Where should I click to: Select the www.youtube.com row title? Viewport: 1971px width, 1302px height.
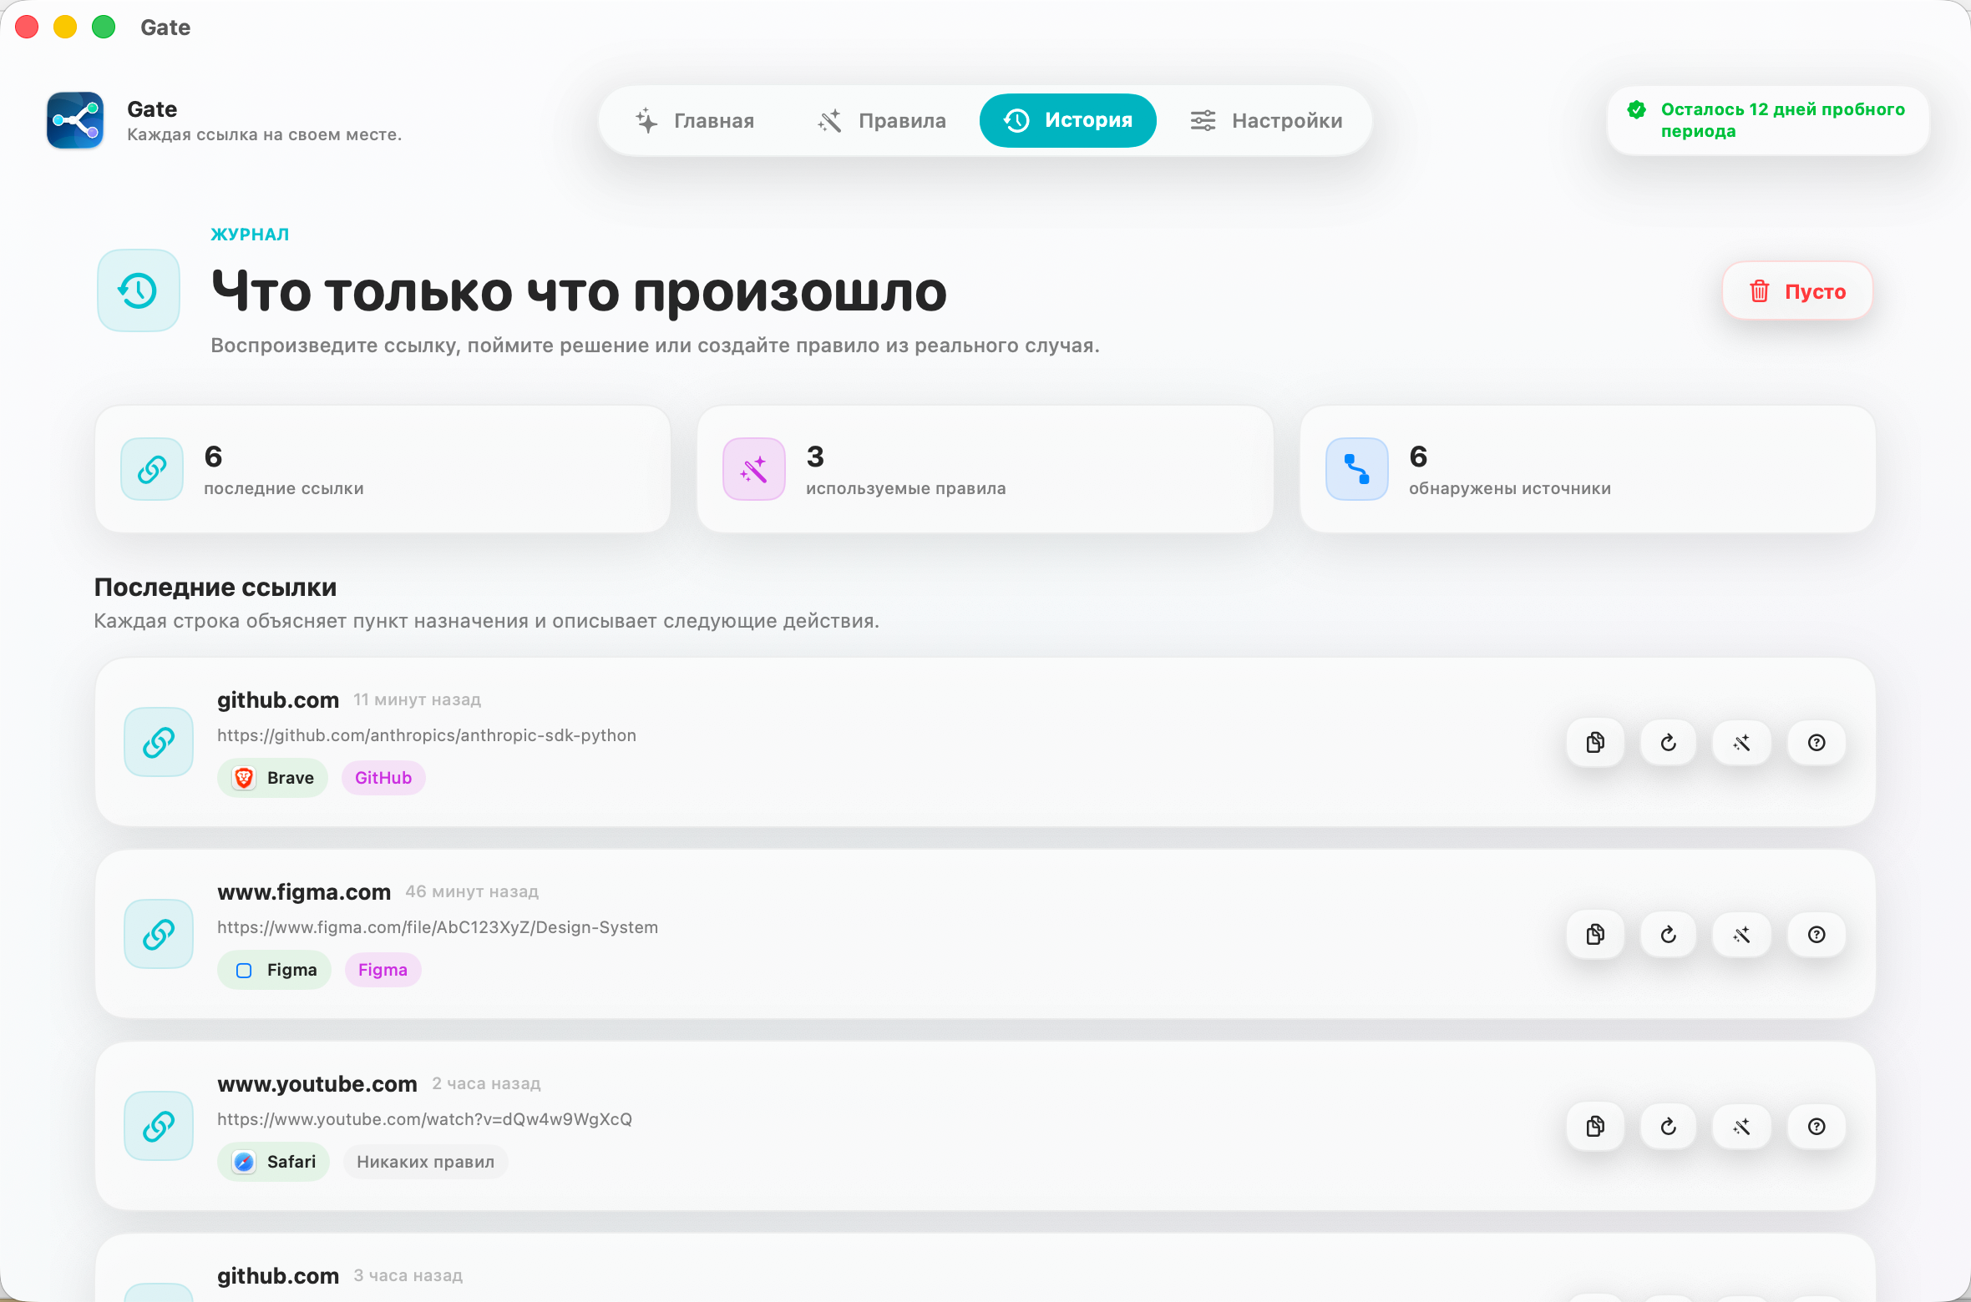pos(317,1084)
